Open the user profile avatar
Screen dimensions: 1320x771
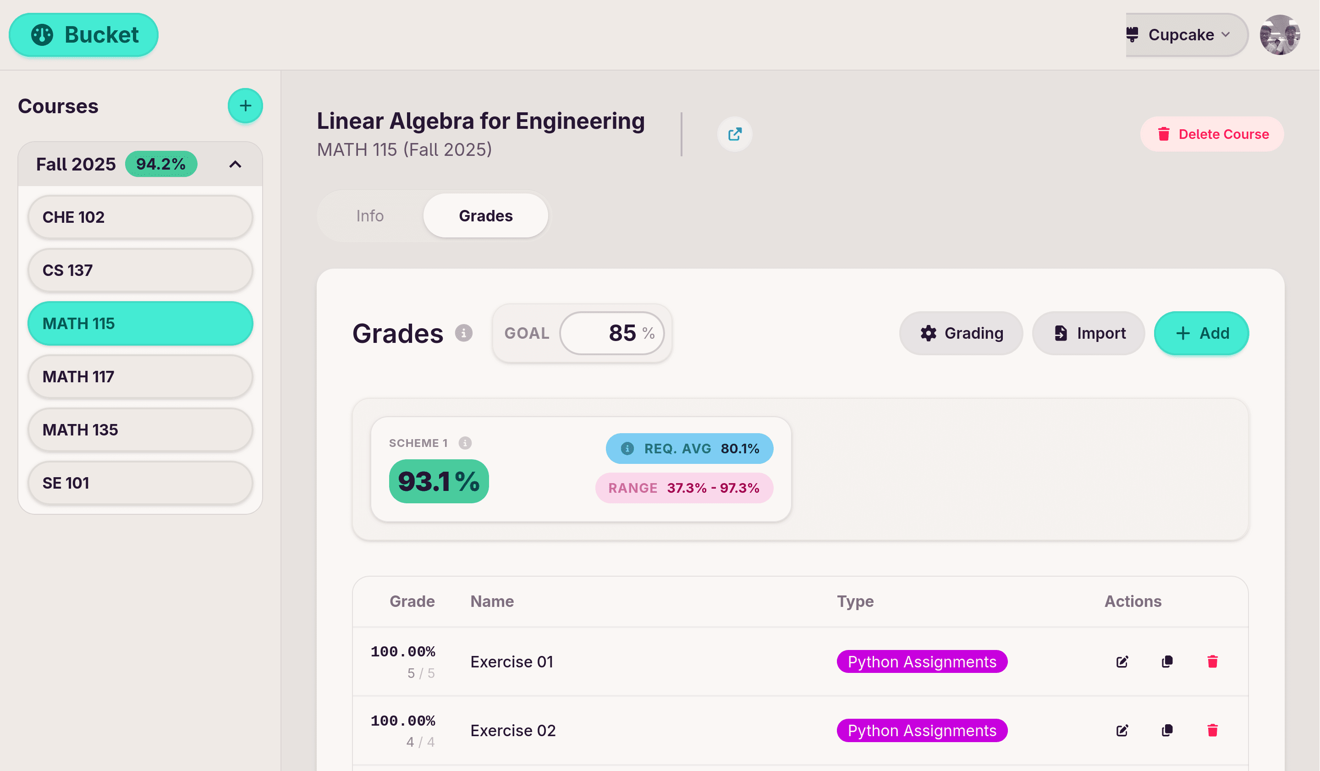coord(1279,35)
